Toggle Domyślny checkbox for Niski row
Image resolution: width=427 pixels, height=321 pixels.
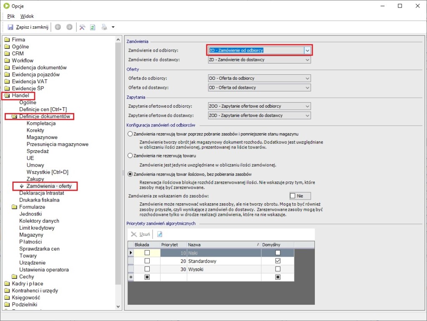pyautogui.click(x=278, y=253)
